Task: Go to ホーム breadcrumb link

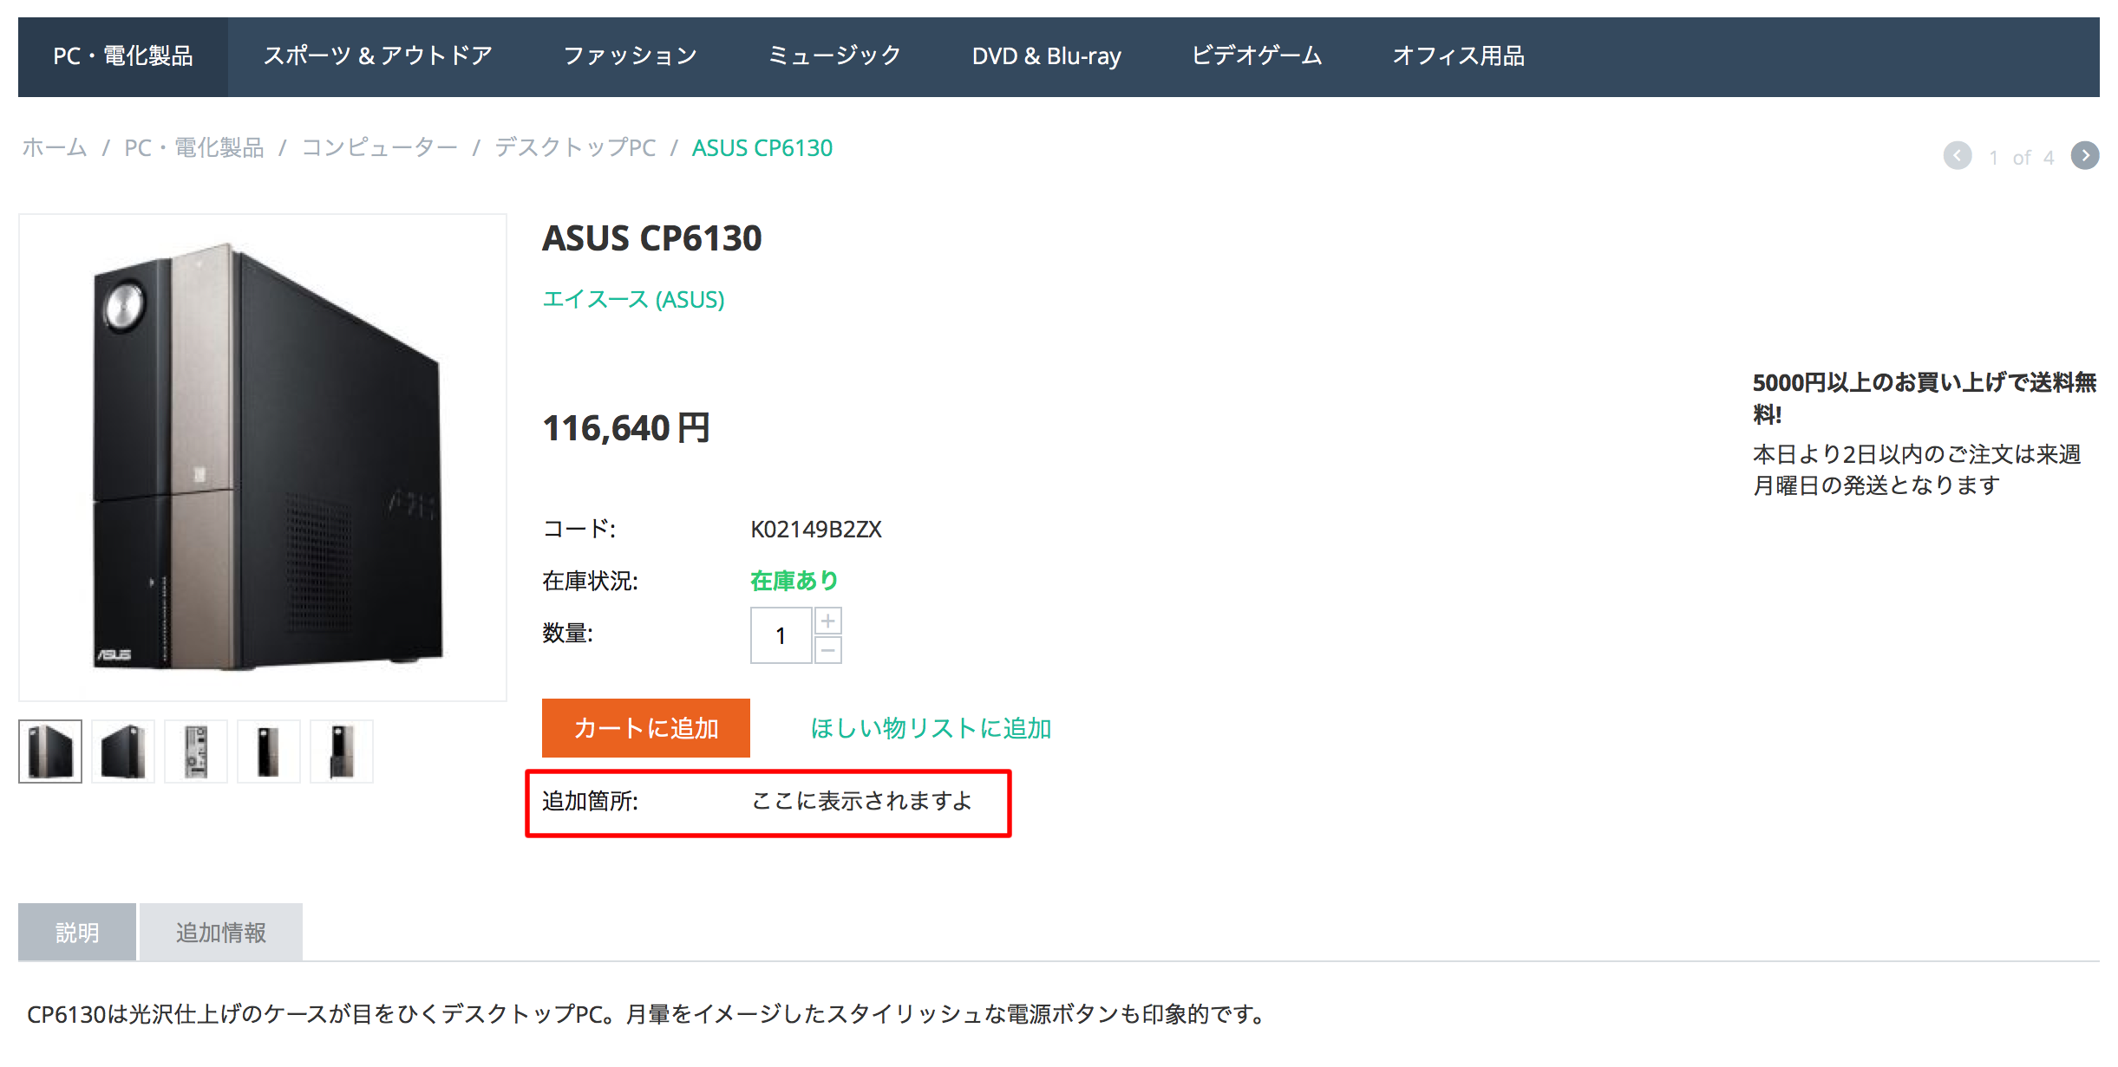Action: click(x=55, y=148)
